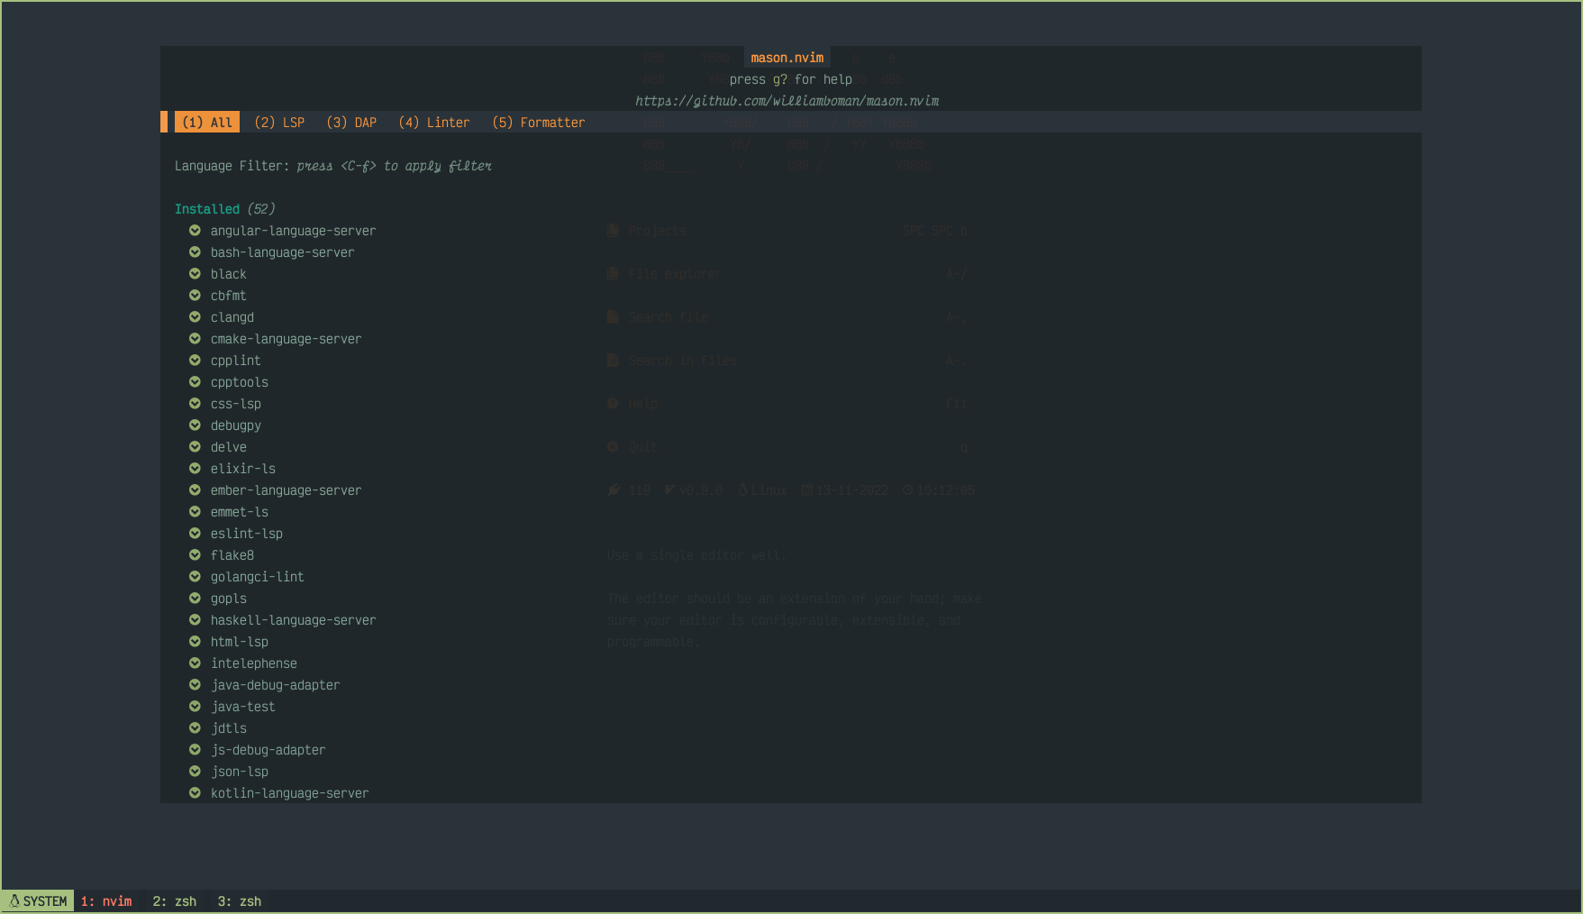Image resolution: width=1583 pixels, height=914 pixels.
Task: Select the gopls package
Action: click(x=229, y=599)
